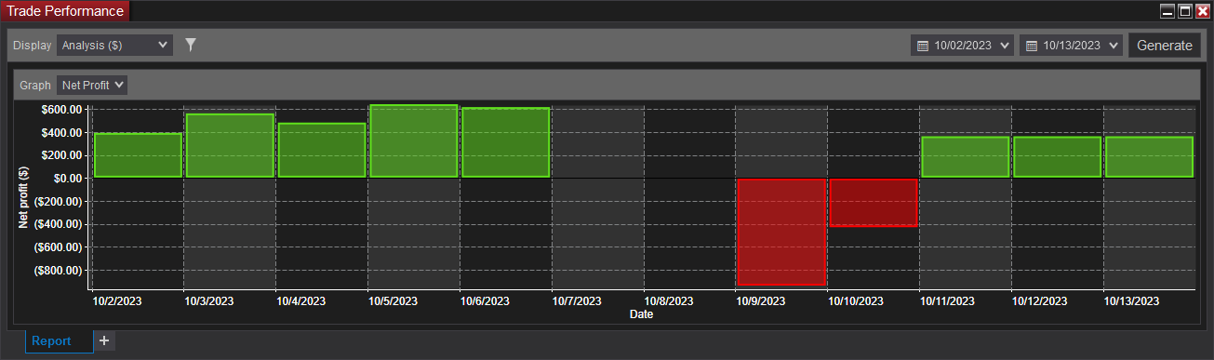Viewport: 1214px width, 360px height.
Task: Click the green bar for 10/6/2023
Action: (x=506, y=142)
